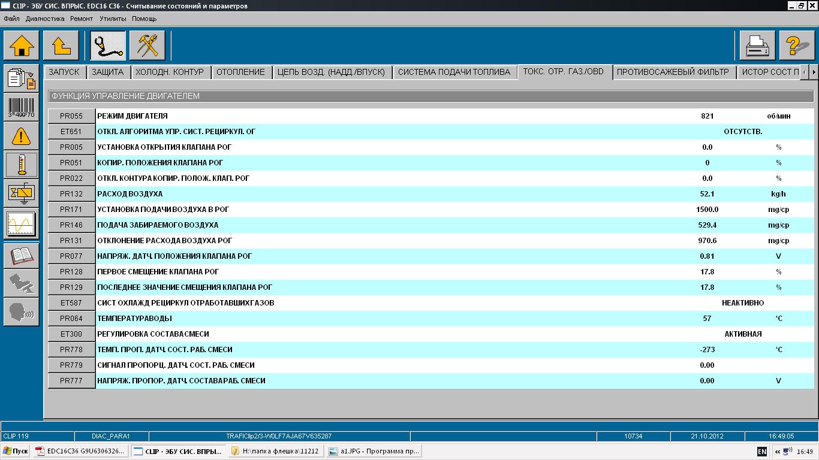This screenshot has height=460, width=819.
Task: Click the printer icon
Action: coord(757,46)
